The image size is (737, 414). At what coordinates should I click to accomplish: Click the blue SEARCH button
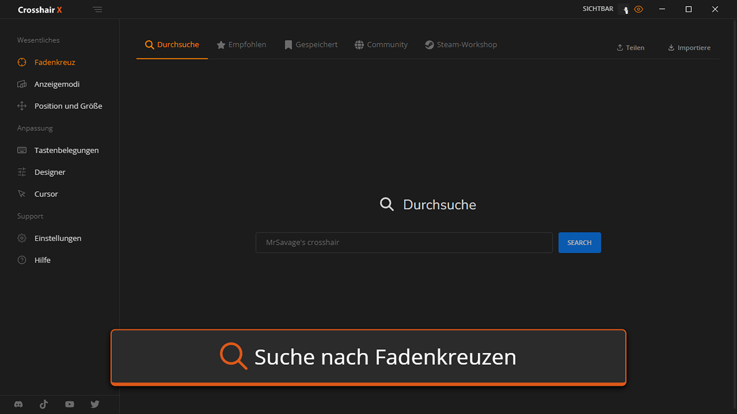[x=580, y=243]
